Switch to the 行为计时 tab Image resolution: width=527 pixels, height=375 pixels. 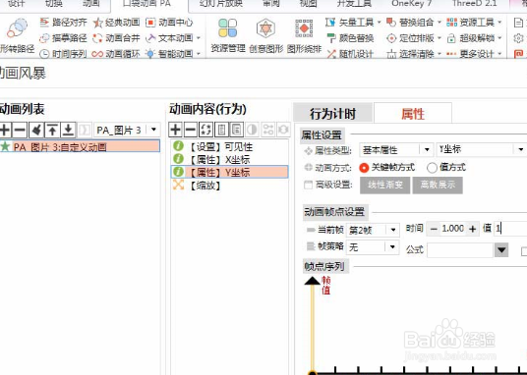pyautogui.click(x=332, y=114)
